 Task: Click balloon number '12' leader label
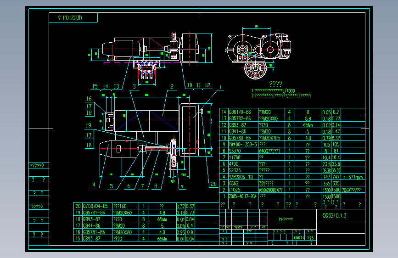207,85
